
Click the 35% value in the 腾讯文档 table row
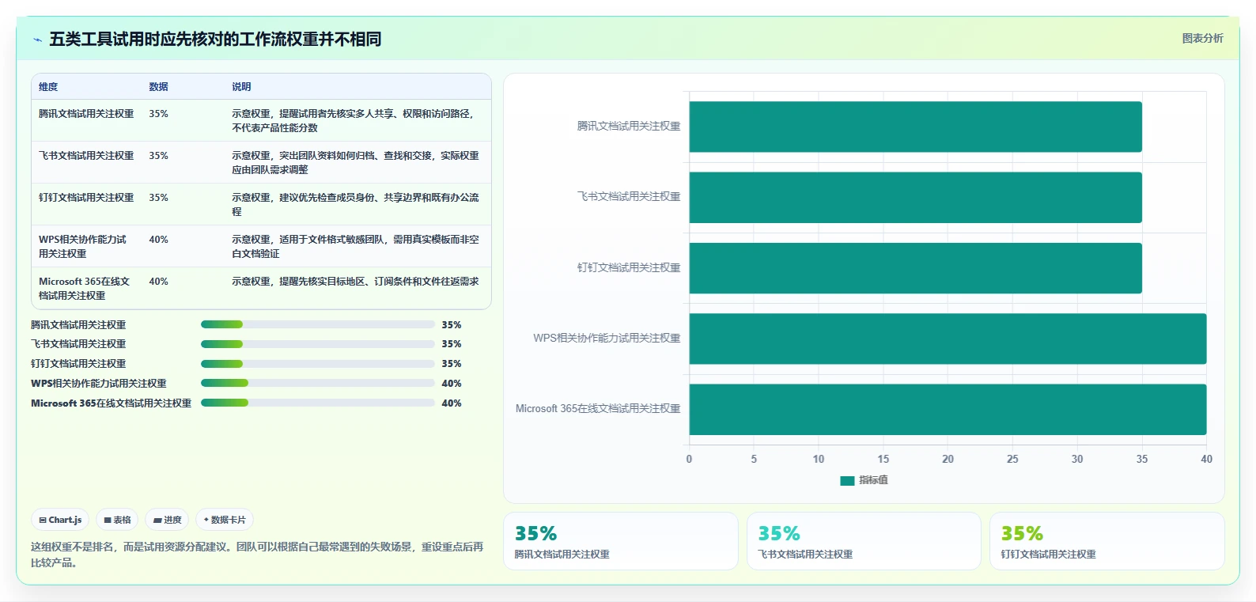coord(158,114)
